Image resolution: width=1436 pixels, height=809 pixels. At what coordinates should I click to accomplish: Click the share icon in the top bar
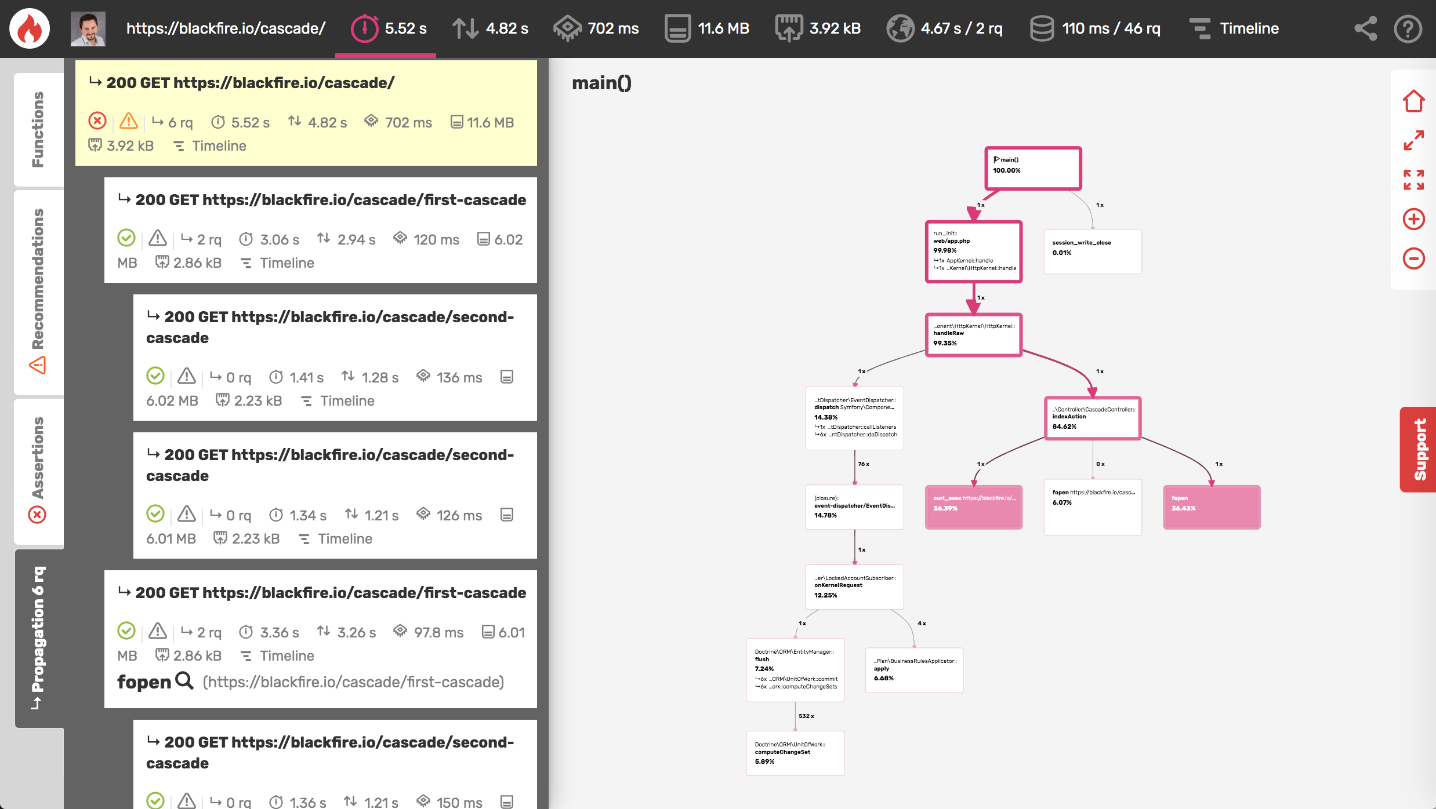point(1365,28)
